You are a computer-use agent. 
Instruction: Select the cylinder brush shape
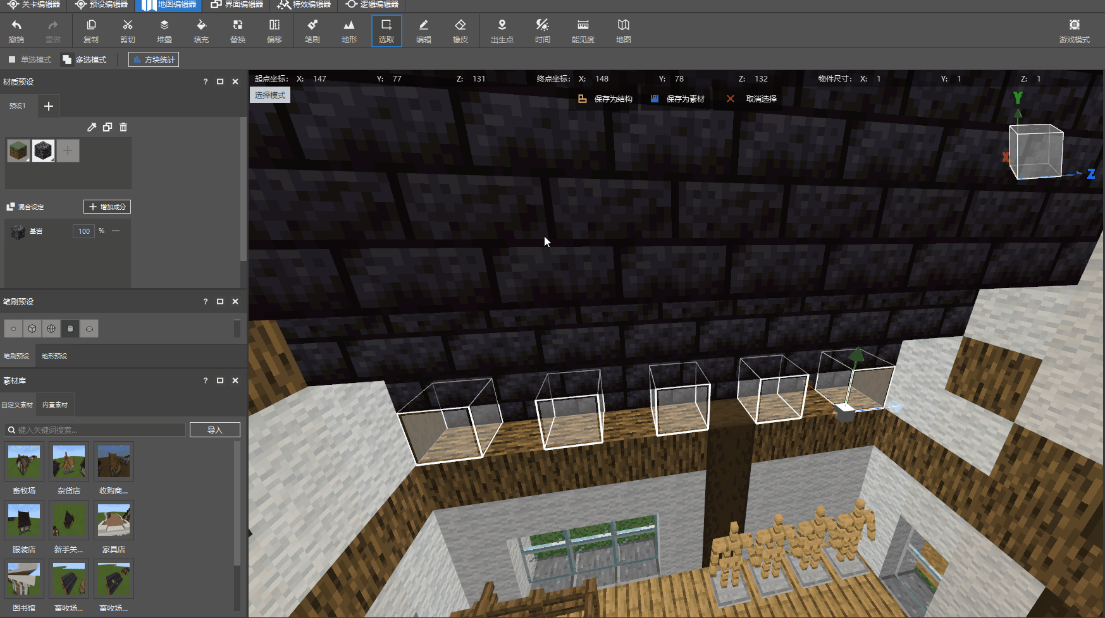pos(70,329)
